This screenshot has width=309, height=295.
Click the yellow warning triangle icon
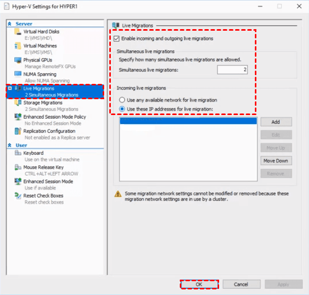coord(118,194)
